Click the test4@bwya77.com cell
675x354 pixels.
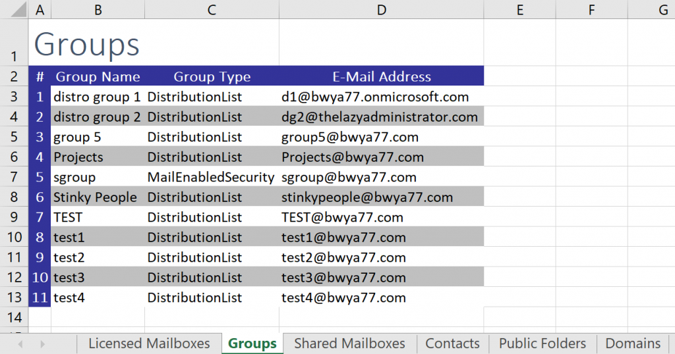click(x=382, y=297)
